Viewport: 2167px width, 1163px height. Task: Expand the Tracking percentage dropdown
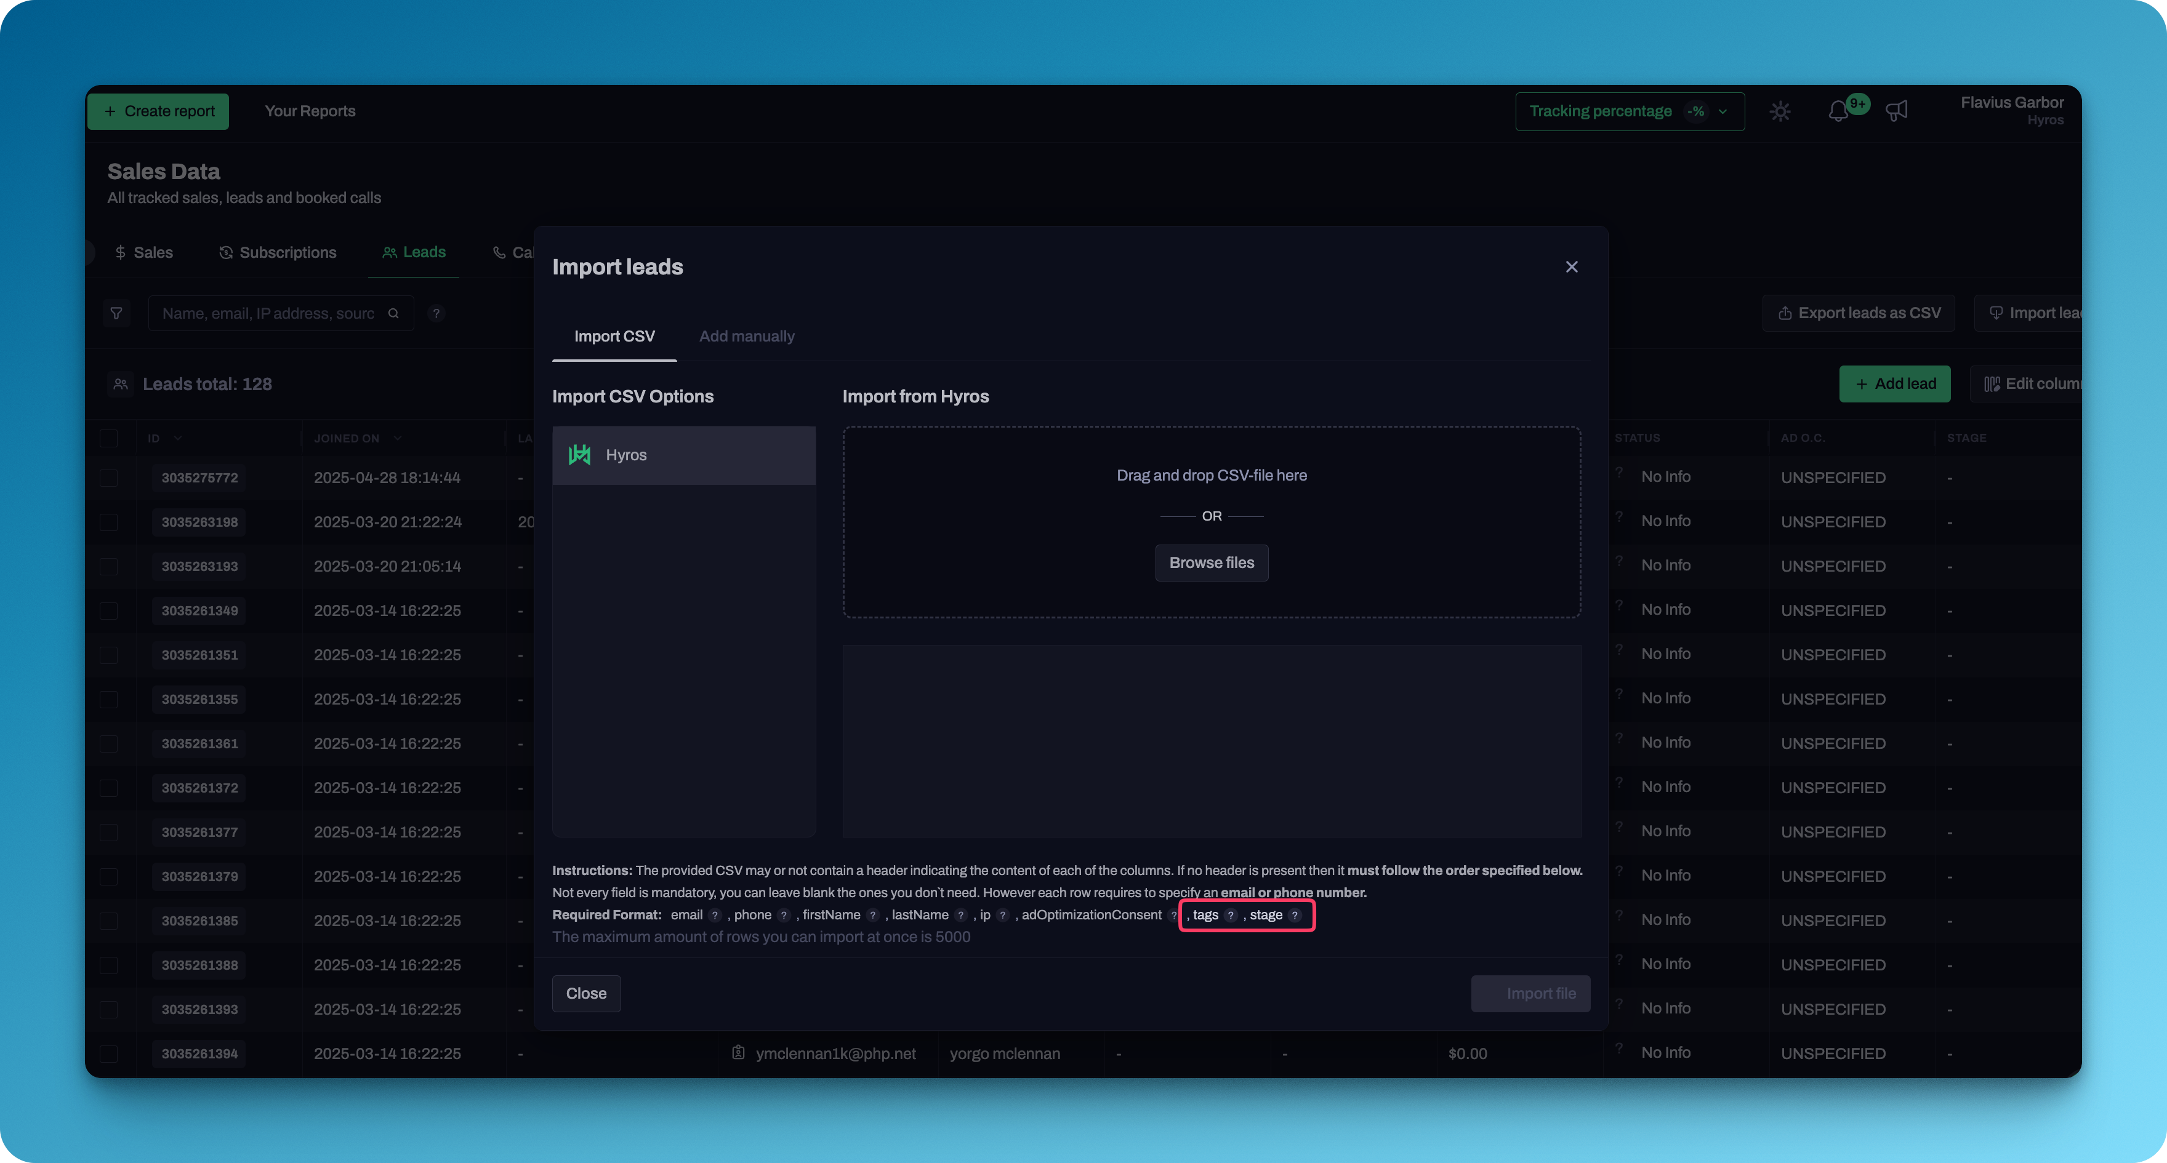pos(1630,111)
